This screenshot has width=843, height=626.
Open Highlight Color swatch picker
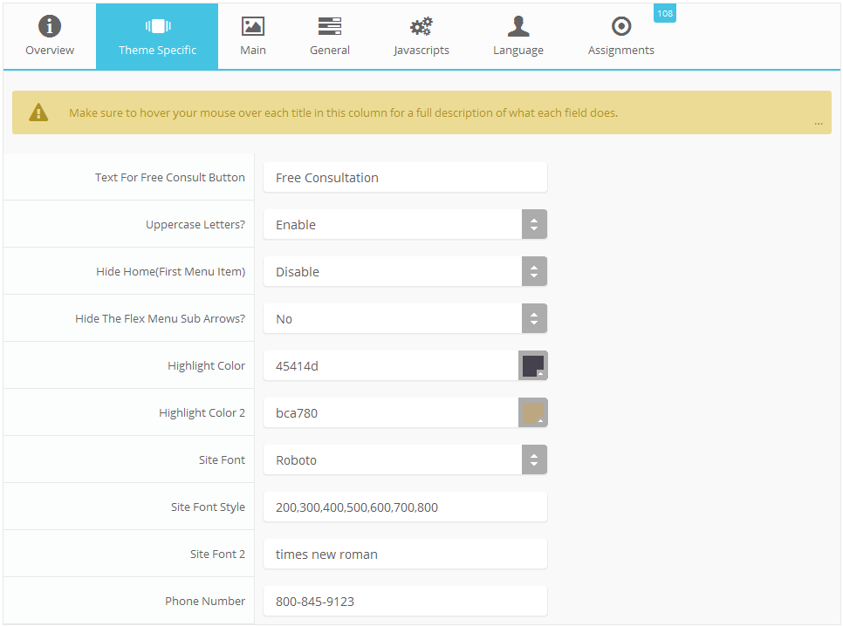(x=533, y=366)
